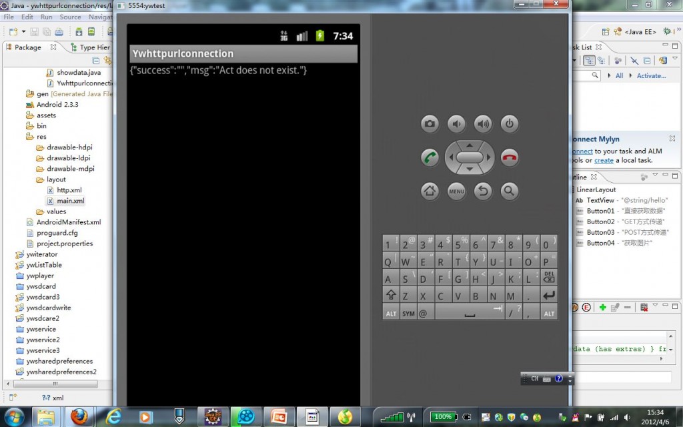Click the emulator volume down button
Image resolution: width=683 pixels, height=427 pixels.
click(x=456, y=123)
